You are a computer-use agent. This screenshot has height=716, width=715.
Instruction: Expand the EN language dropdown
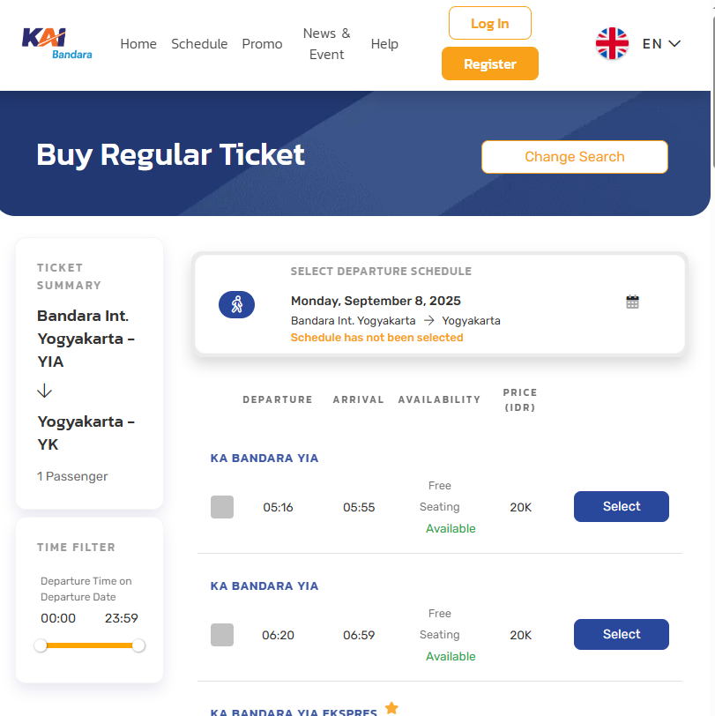tap(662, 43)
